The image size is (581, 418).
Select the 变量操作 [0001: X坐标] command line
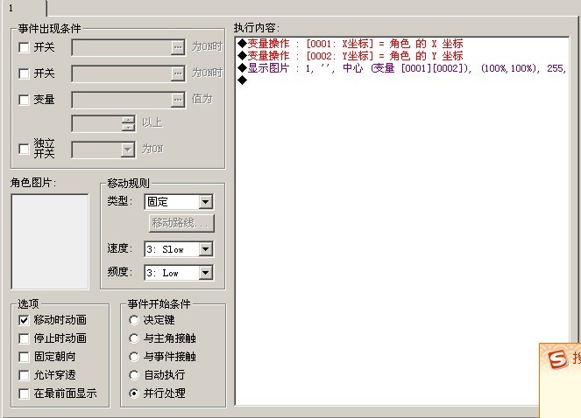[351, 44]
